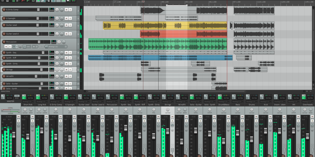
Task: Click the Snare - stem mixer channel name
Action: 280,105
